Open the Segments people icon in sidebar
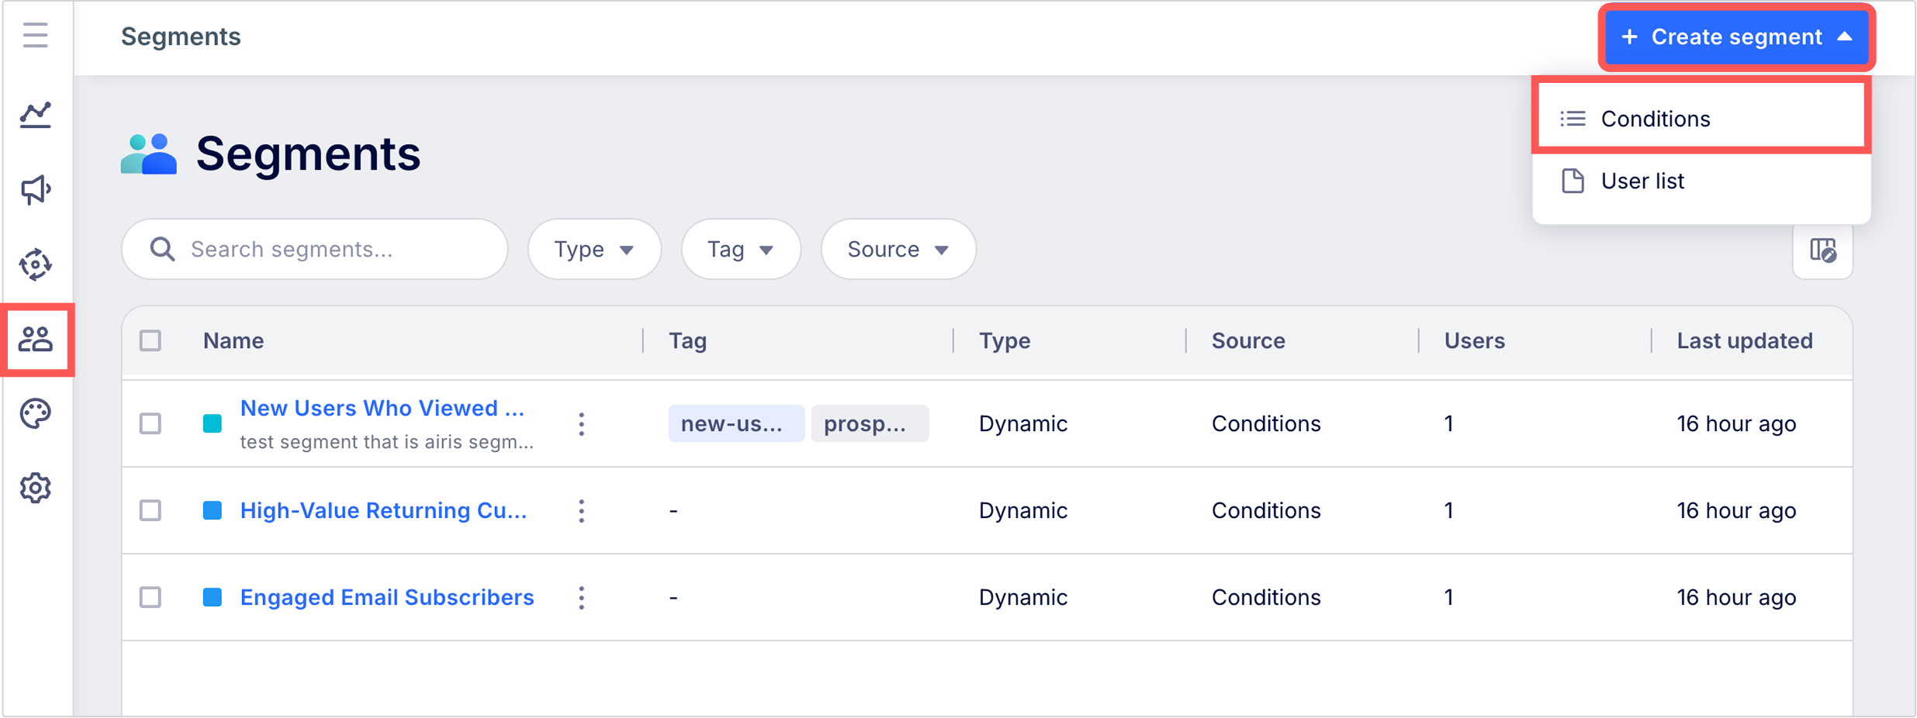1917x718 pixels. click(x=36, y=340)
